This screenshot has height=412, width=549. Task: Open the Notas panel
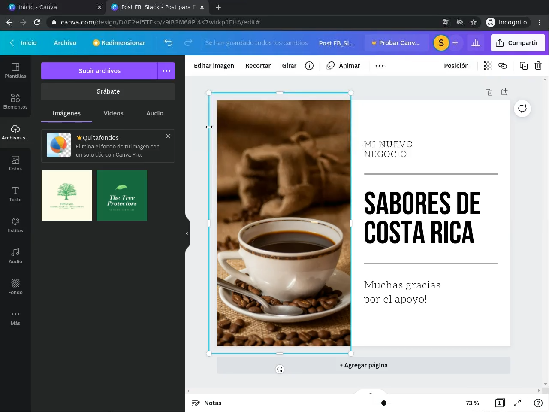(x=207, y=403)
